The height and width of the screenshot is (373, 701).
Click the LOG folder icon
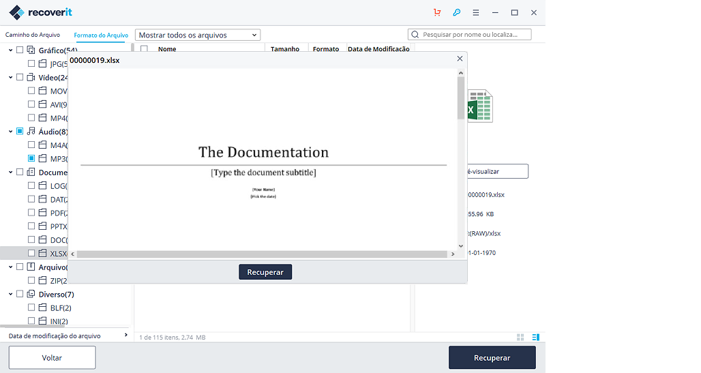(42, 185)
